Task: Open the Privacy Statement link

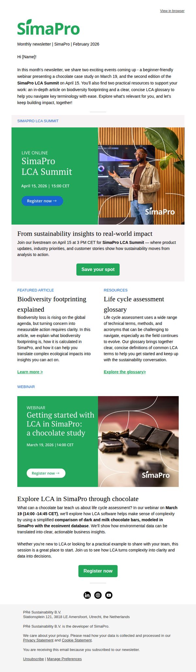Action: click(38, 640)
